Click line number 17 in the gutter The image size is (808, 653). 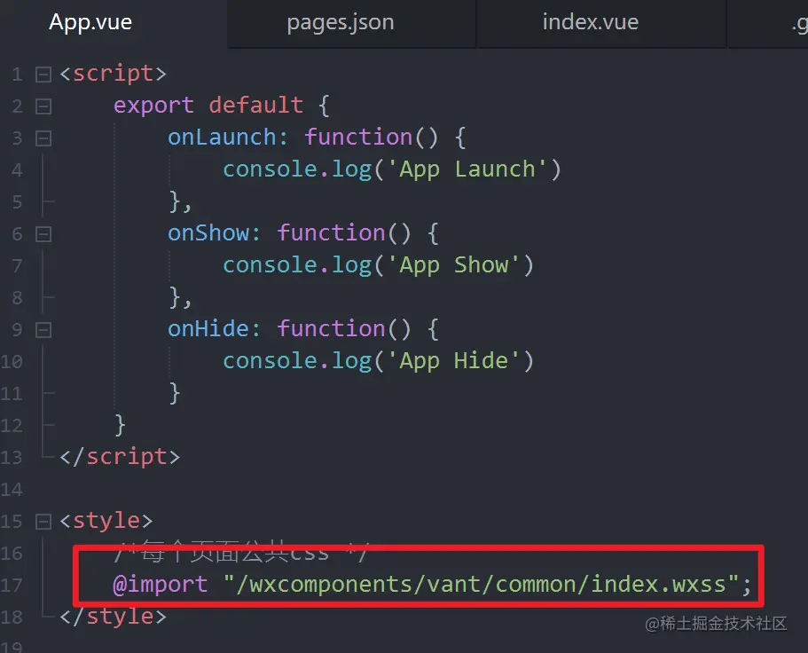(12, 586)
